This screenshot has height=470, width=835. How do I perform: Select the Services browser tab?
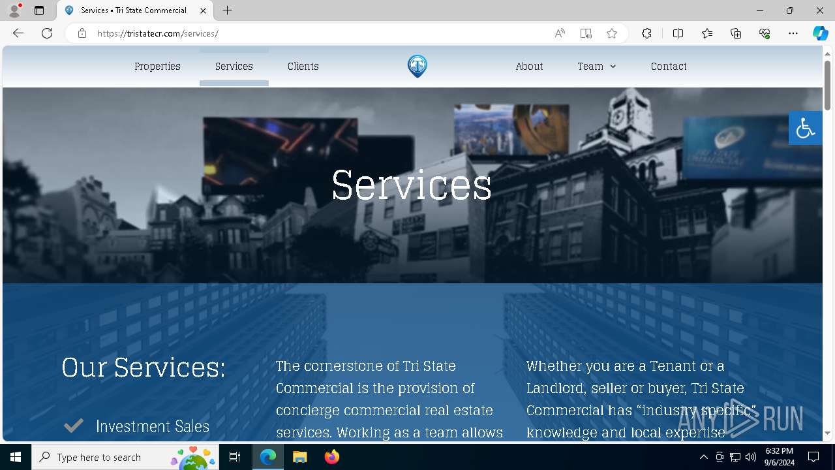pos(134,10)
